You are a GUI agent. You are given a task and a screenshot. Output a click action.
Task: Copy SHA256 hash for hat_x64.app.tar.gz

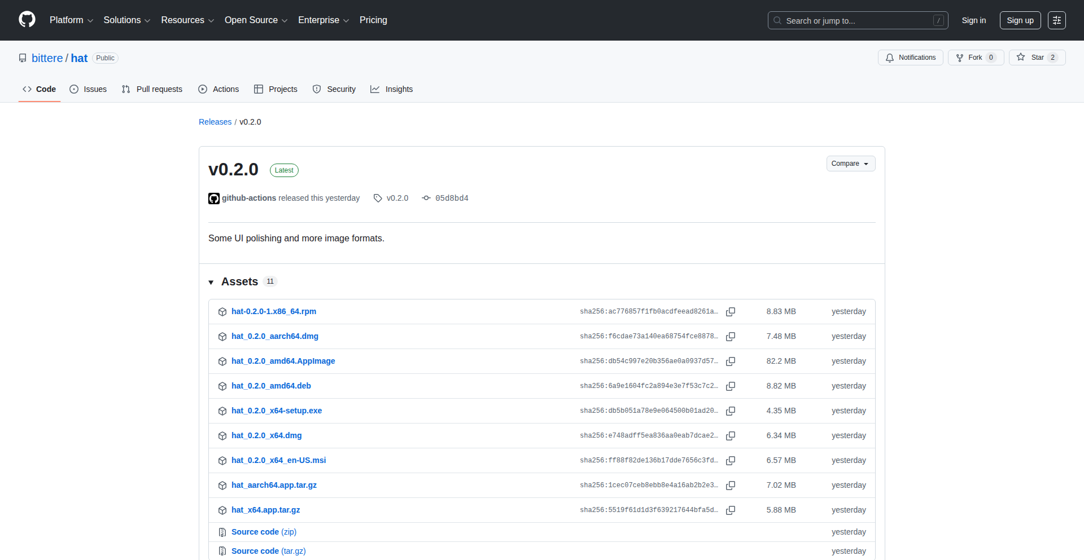pyautogui.click(x=730, y=510)
